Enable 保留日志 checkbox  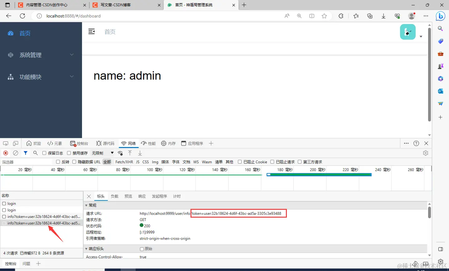click(x=44, y=153)
